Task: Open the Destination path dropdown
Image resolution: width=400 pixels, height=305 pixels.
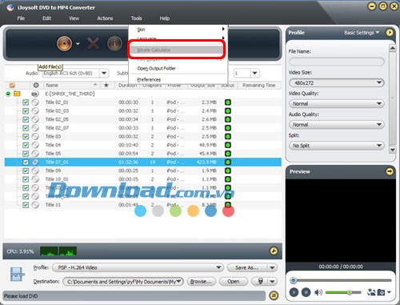Action: (x=178, y=281)
